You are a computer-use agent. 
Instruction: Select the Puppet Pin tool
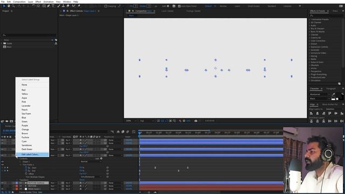tap(79, 6)
